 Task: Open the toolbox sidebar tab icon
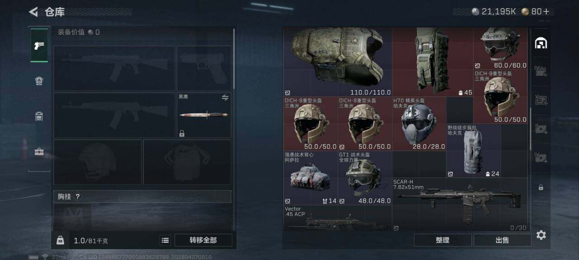pos(39,152)
